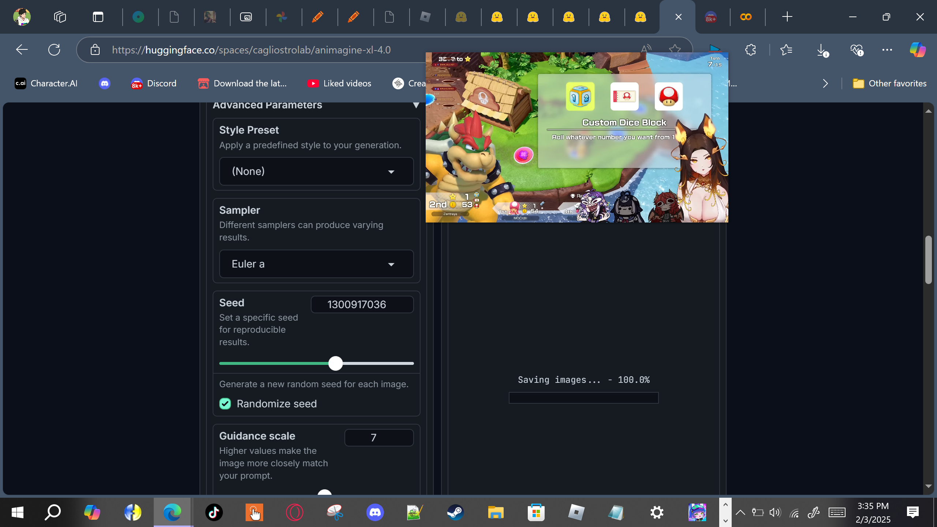This screenshot has width=937, height=527.
Task: Open Copilot from the taskbar
Action: [92, 512]
